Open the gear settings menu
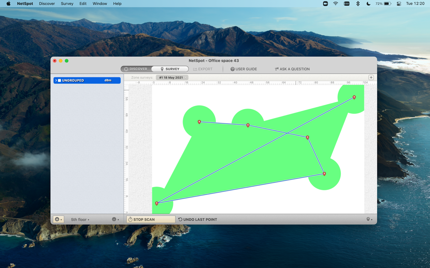This screenshot has height=268, width=430. pyautogui.click(x=115, y=219)
